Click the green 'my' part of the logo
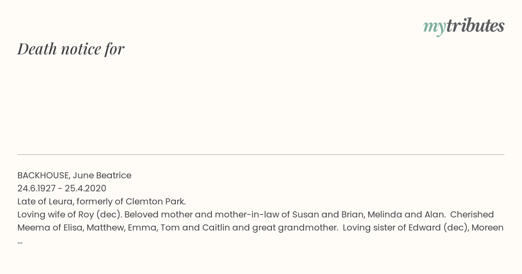This screenshot has height=274, width=522. pyautogui.click(x=435, y=27)
